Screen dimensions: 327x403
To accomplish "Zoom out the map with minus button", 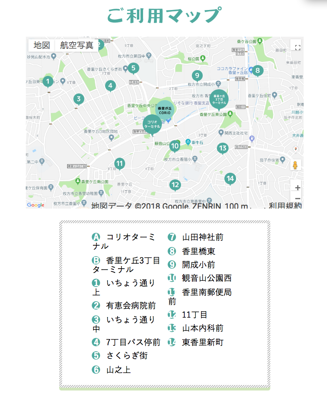I will (297, 199).
